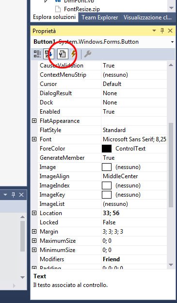Click the property grid vertical scrollbar thumb
Image resolution: width=177 pixels, height=303 pixels.
[x=171, y=165]
